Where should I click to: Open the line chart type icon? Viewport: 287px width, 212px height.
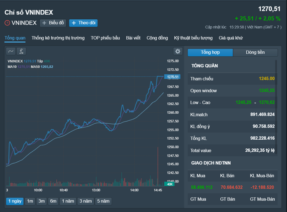11,51
